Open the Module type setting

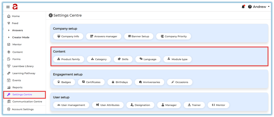click(x=177, y=59)
